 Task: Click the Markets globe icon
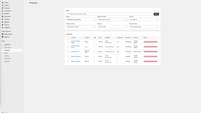(x=3, y=22)
